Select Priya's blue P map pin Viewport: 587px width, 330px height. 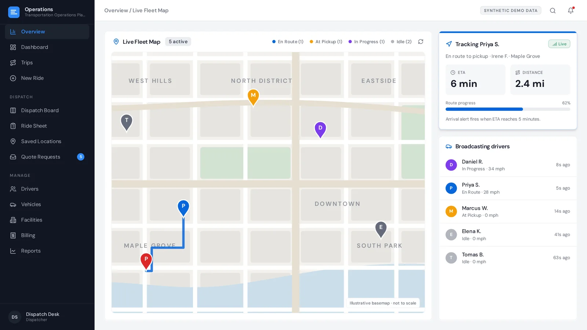(x=183, y=208)
